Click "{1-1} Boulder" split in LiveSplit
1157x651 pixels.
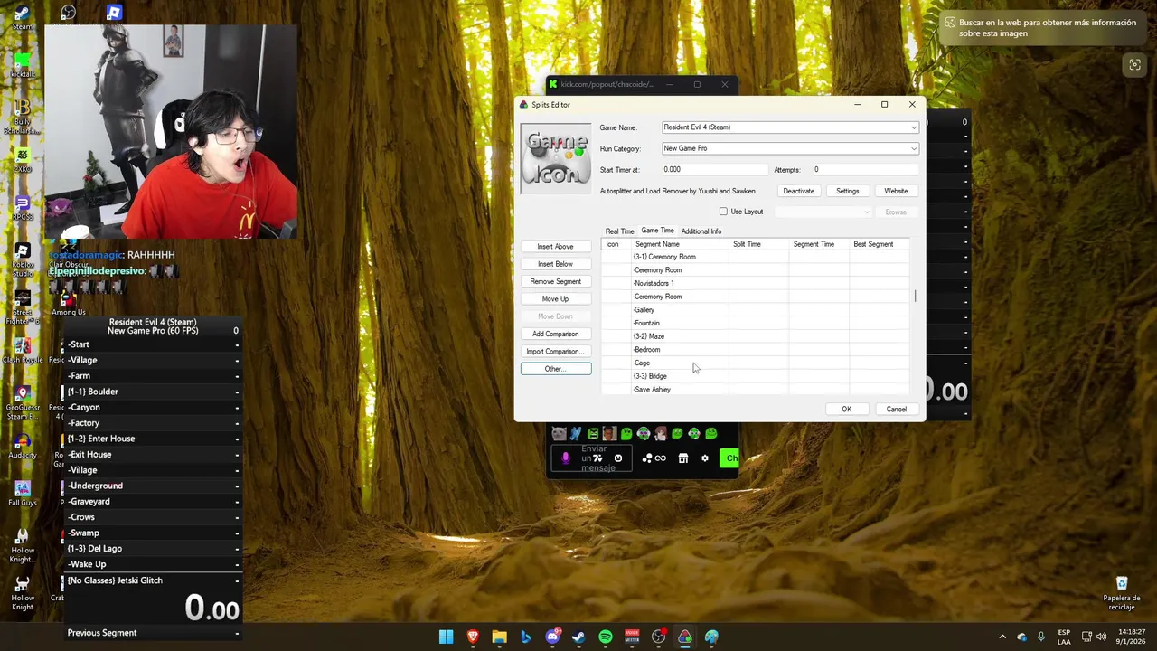click(151, 392)
